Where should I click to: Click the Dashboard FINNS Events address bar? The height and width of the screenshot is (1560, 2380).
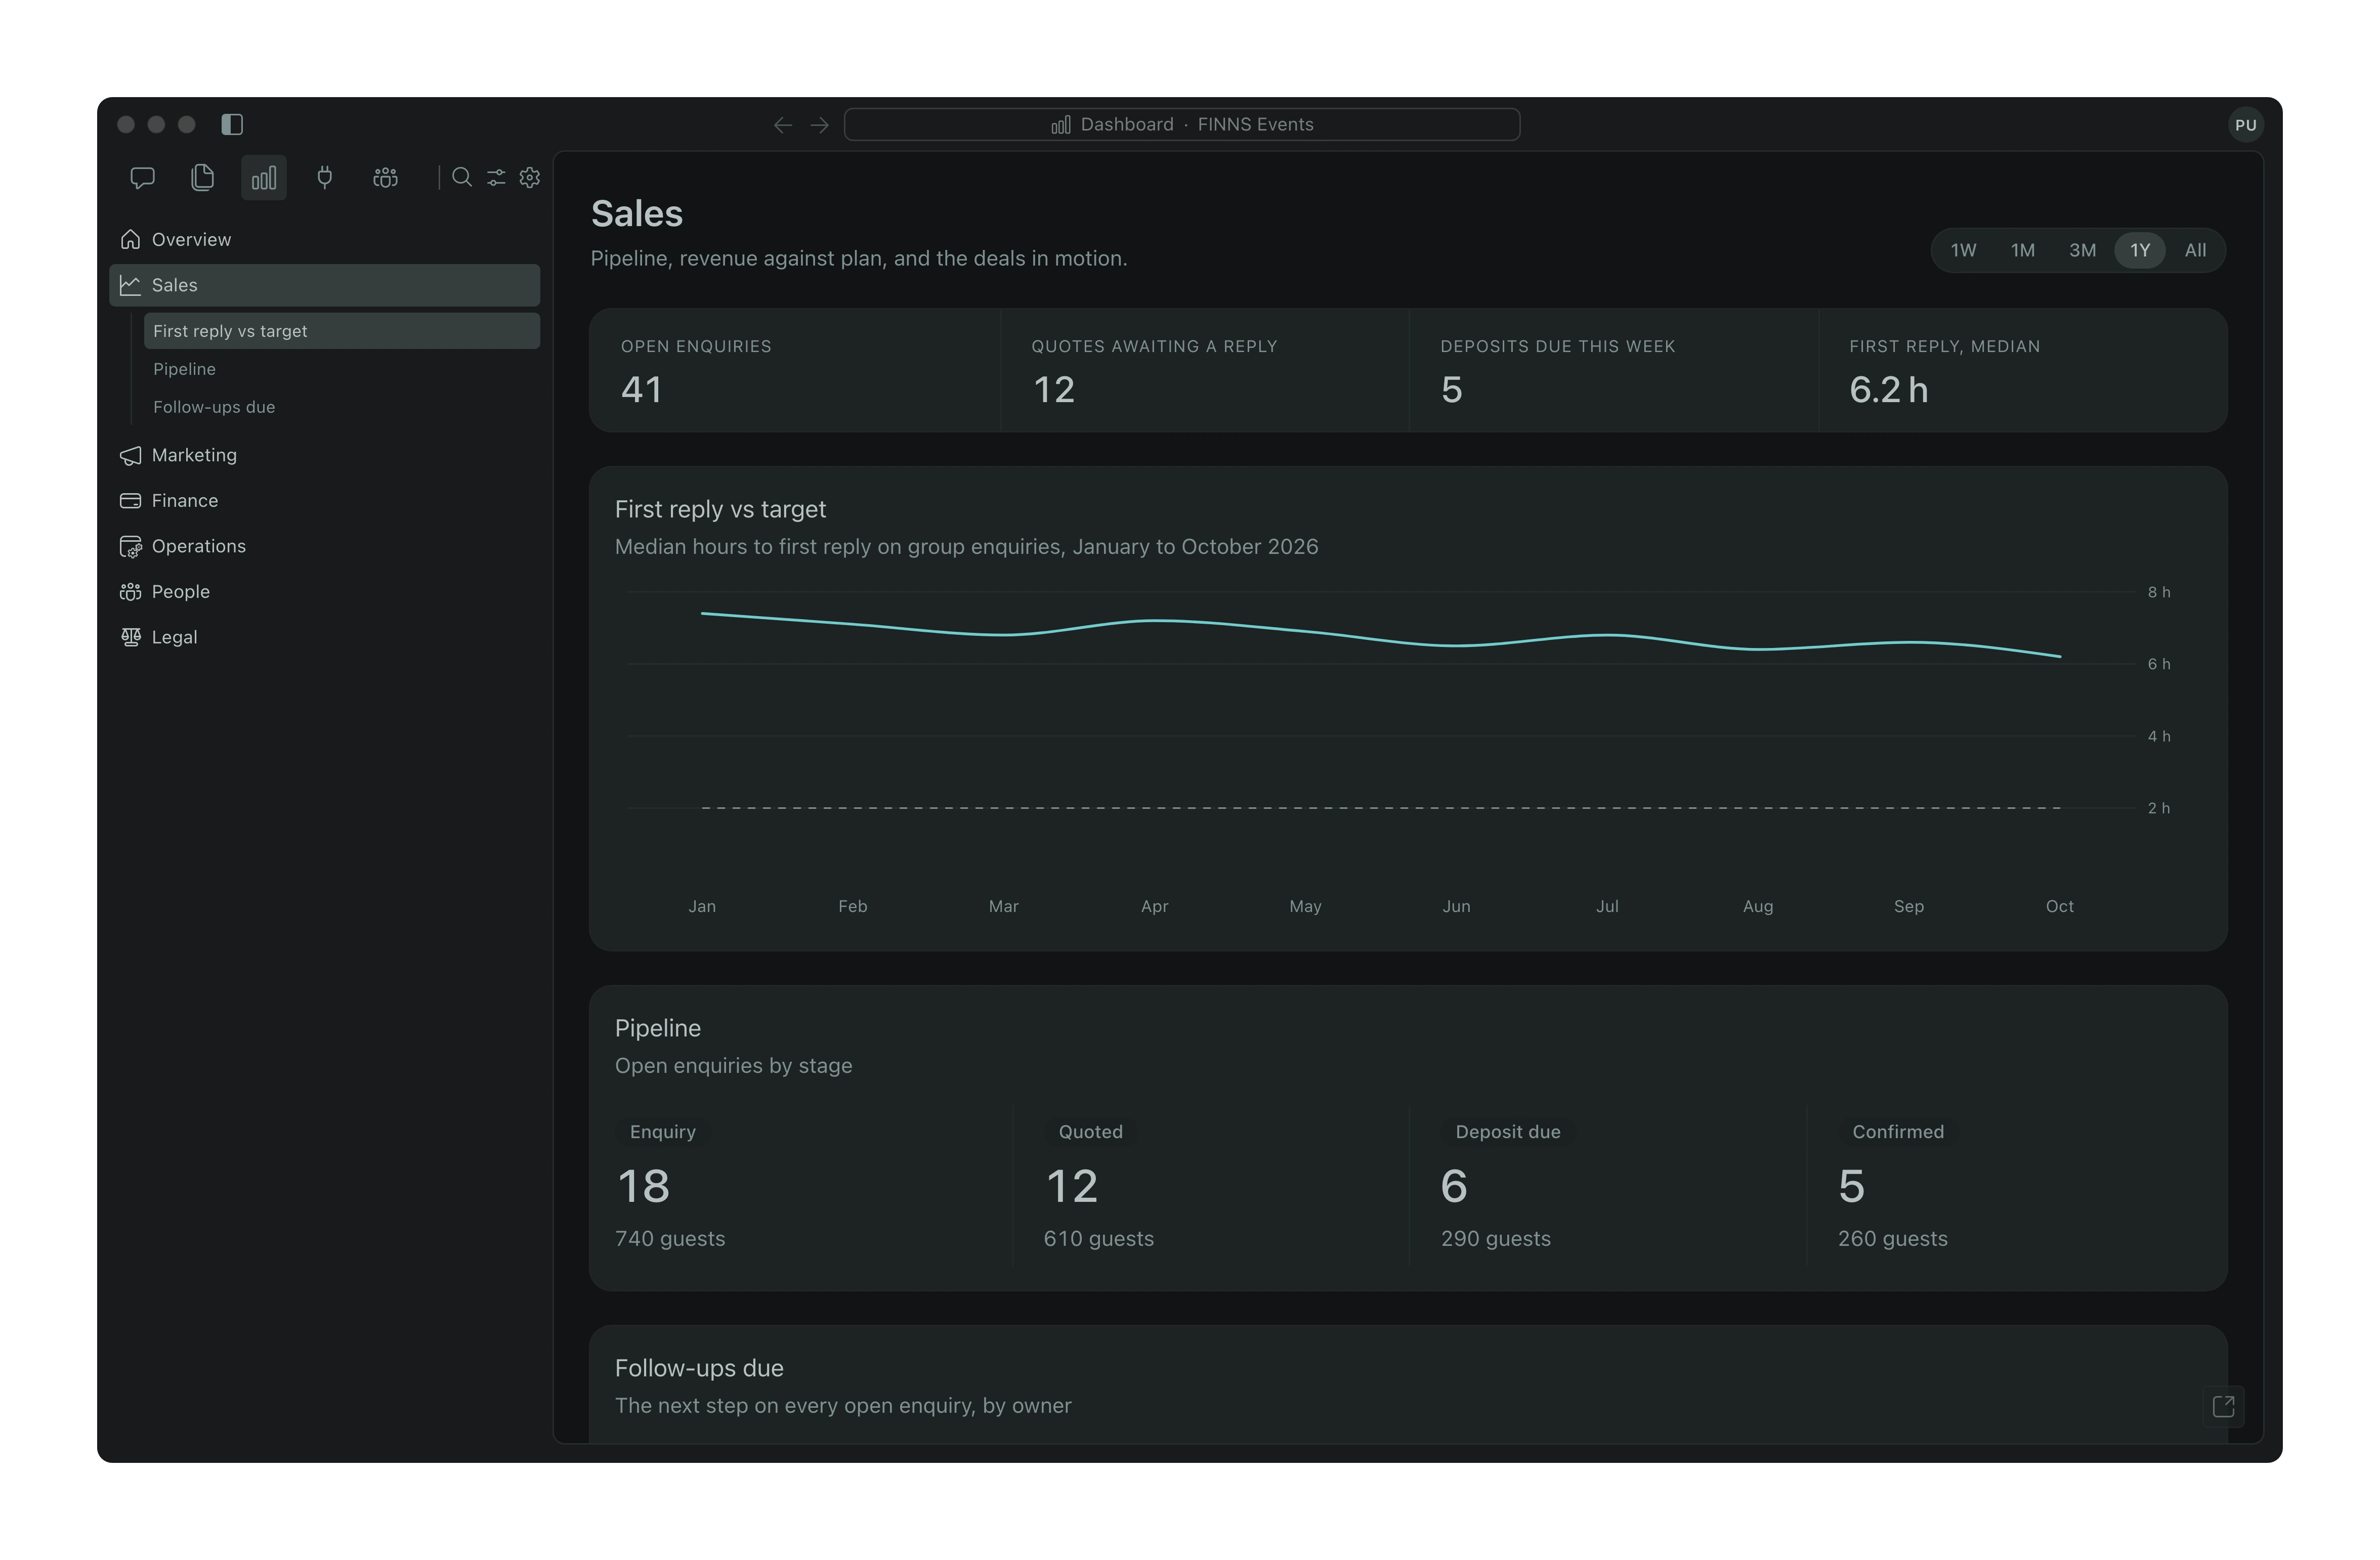click(x=1182, y=124)
